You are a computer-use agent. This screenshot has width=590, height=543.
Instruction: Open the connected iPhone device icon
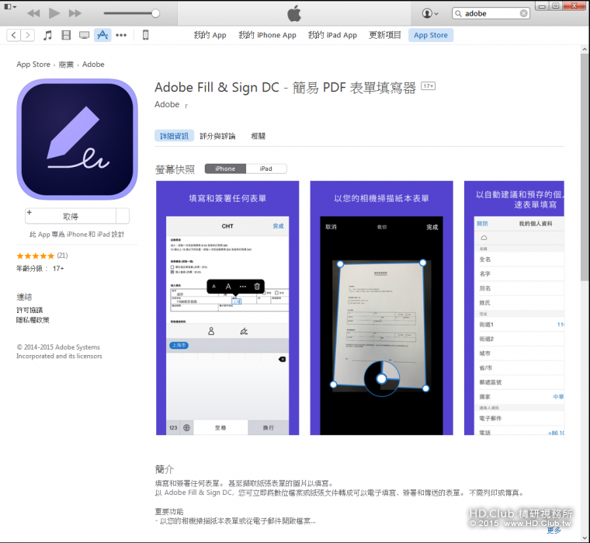click(146, 35)
